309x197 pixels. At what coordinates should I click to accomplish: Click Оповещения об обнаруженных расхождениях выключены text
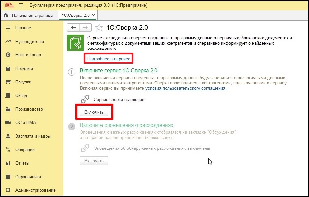pyautogui.click(x=152, y=148)
